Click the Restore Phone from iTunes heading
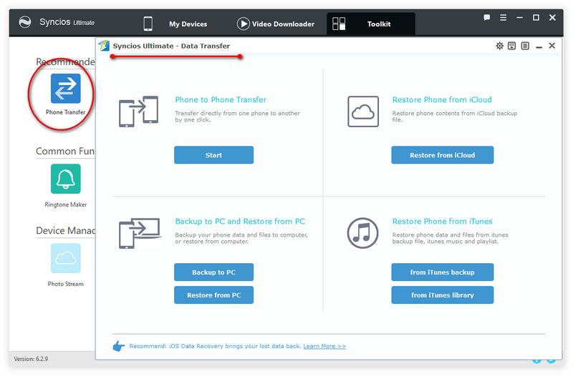 point(442,222)
